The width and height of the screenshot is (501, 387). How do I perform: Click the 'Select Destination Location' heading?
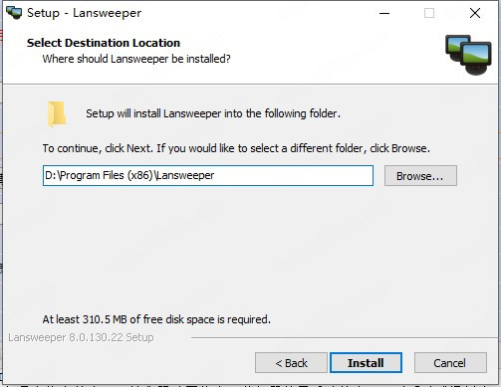click(104, 43)
